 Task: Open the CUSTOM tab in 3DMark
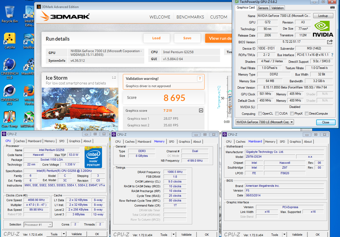[x=218, y=17]
